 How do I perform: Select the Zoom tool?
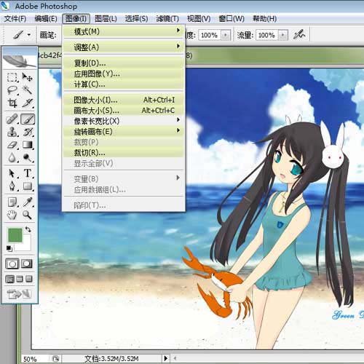tap(28, 215)
